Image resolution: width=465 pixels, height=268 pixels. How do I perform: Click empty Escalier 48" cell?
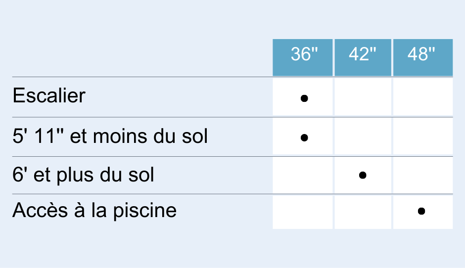(422, 97)
